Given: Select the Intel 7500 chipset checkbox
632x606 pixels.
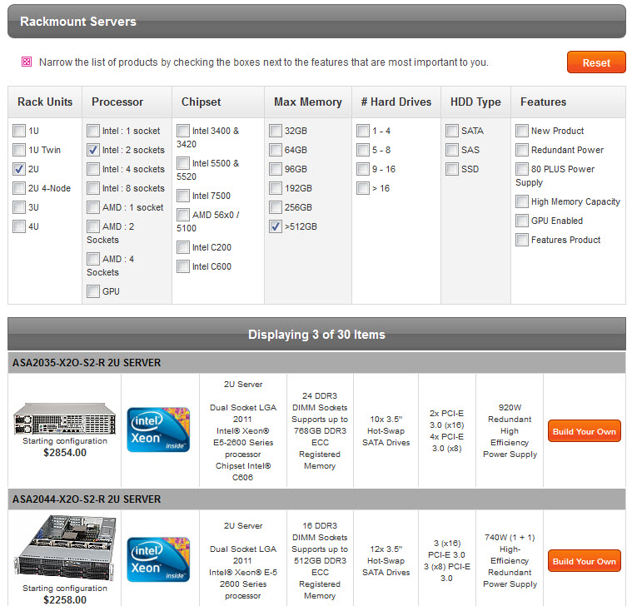Looking at the screenshot, I should pyautogui.click(x=183, y=196).
